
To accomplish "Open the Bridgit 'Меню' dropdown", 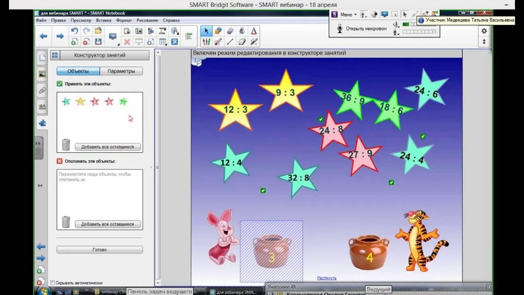I will coord(349,14).
